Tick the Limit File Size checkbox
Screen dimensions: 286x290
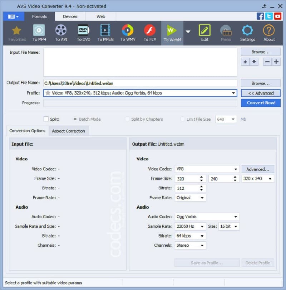[183, 119]
